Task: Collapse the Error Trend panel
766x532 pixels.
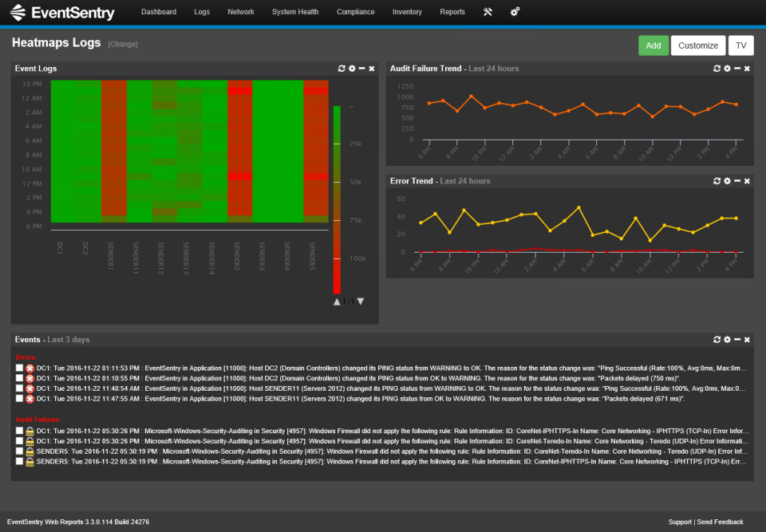Action: (x=736, y=181)
